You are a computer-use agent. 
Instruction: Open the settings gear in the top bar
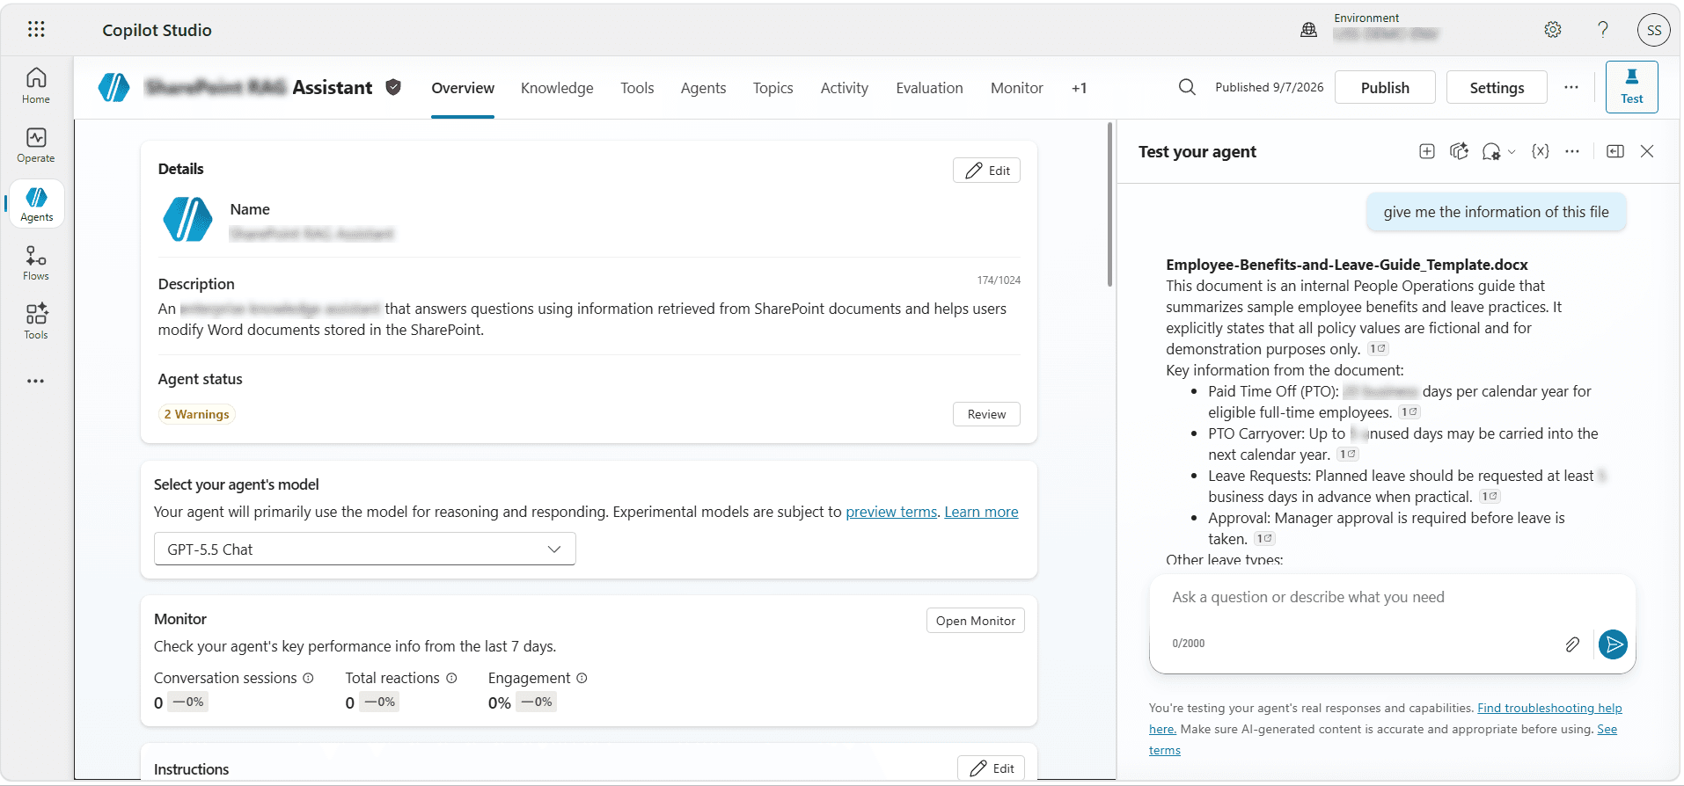pyautogui.click(x=1553, y=30)
